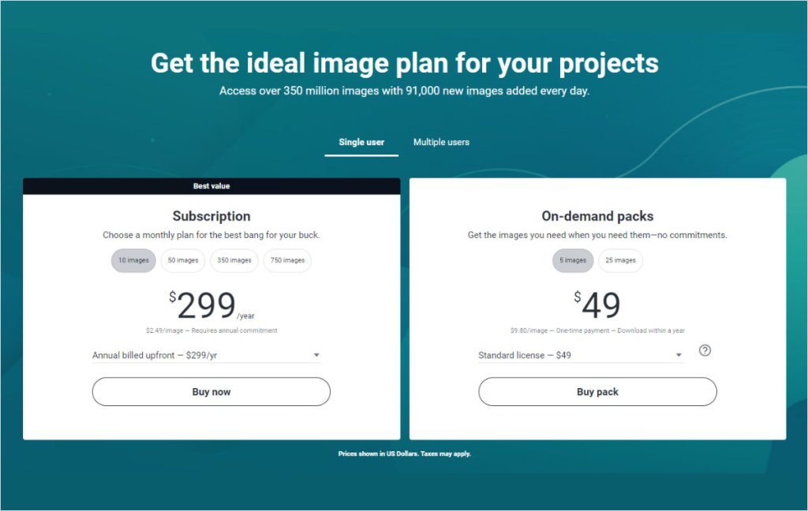The image size is (808, 511).
Task: Click the Best value banner
Action: 211,186
